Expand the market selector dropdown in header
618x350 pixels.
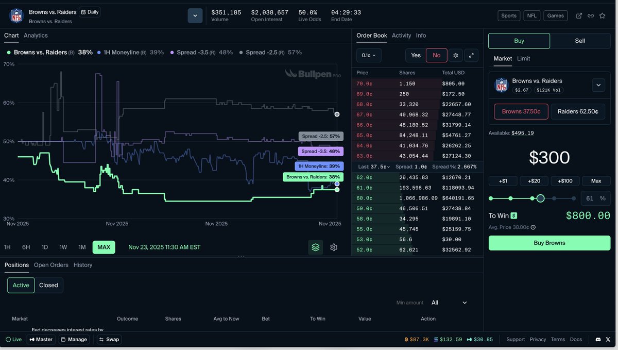coord(195,15)
